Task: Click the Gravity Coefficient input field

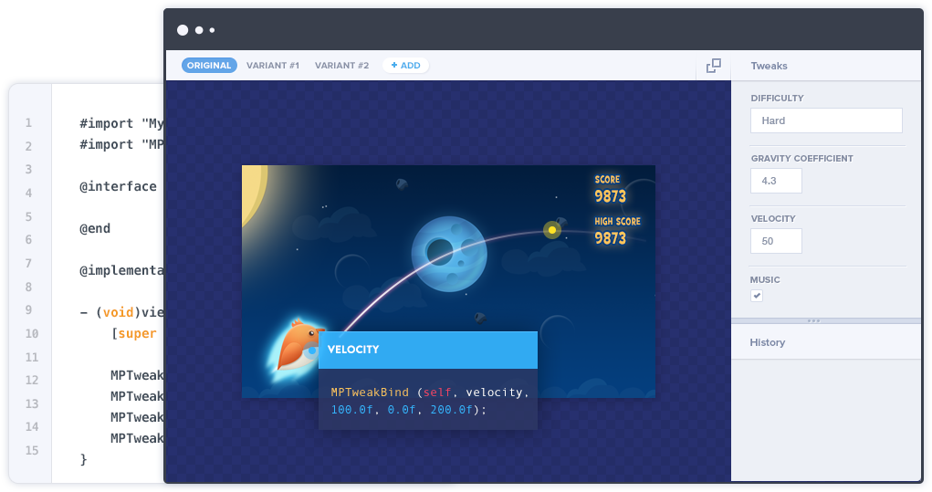Action: tap(776, 181)
